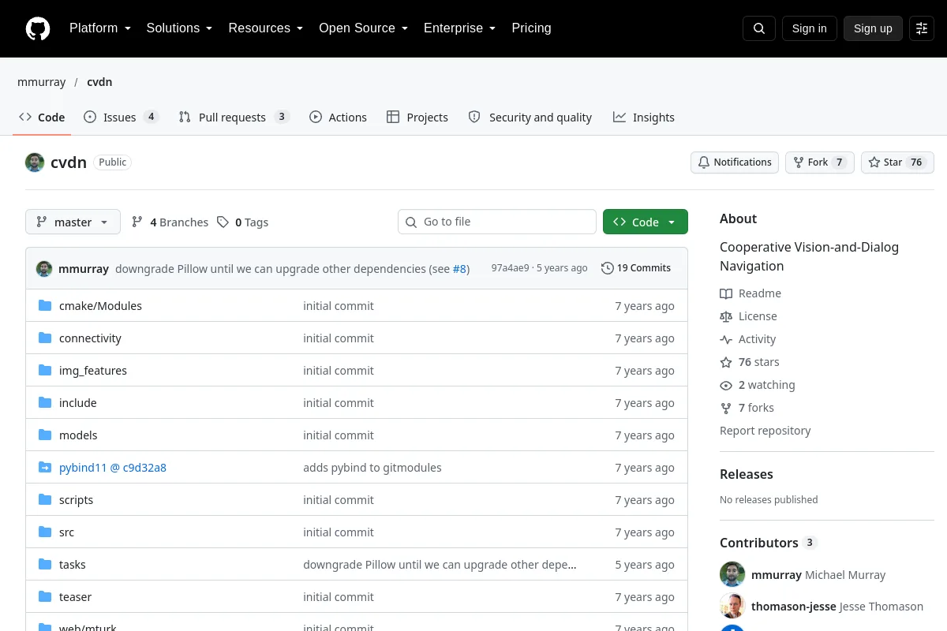
Task: Click the Sign up button
Action: [x=873, y=28]
